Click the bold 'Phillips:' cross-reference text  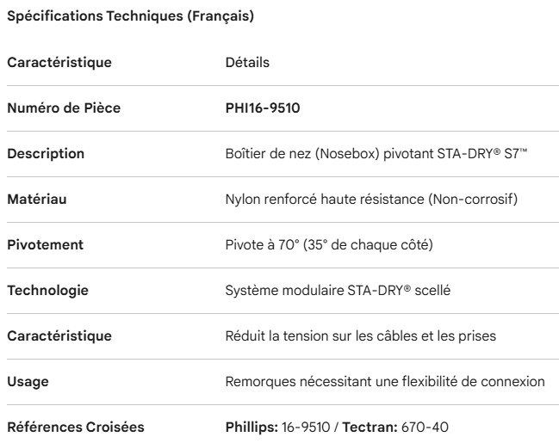[251, 428]
